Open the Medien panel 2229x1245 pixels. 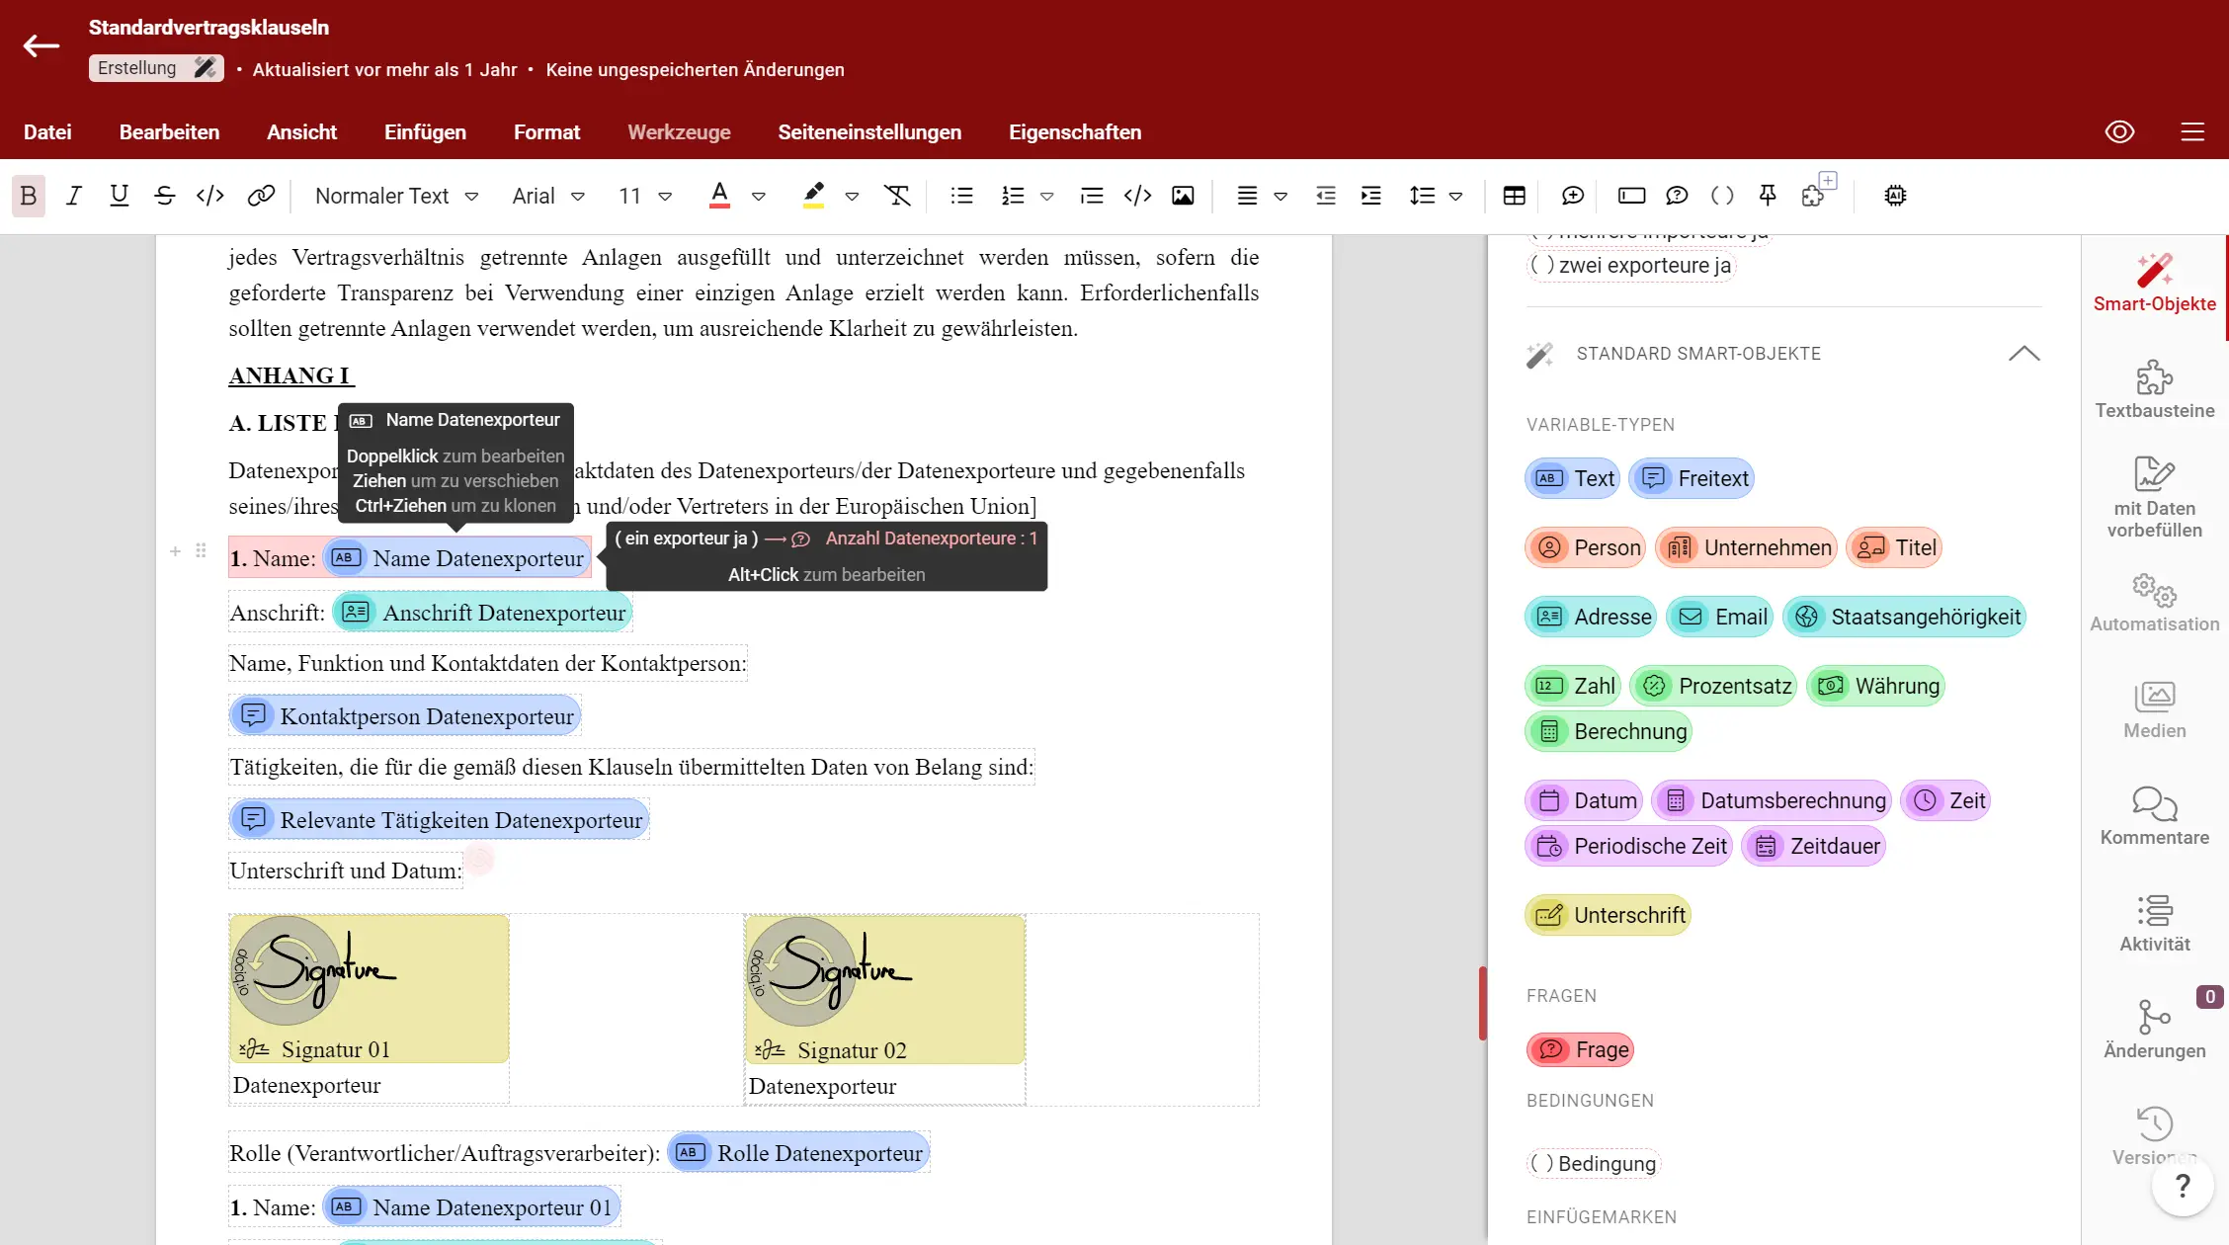(x=2154, y=709)
